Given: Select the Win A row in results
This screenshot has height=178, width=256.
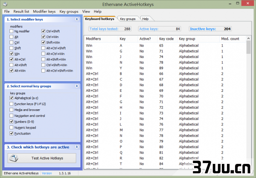Looking at the screenshot, I should coord(165,46).
